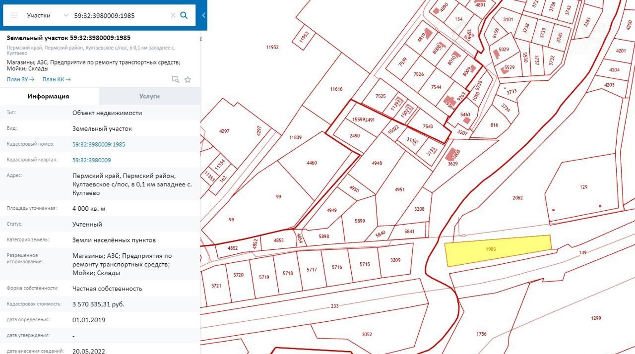Click cadastral number link 59:32:3980009:1985
635x354 pixels.
coord(99,144)
